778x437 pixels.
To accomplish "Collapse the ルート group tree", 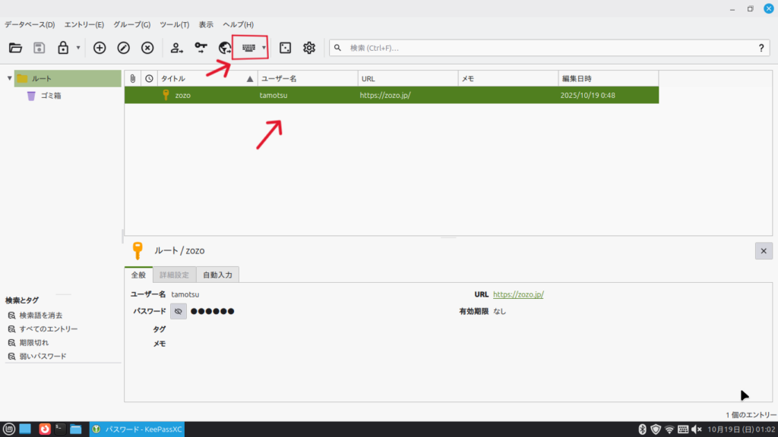I will (x=9, y=78).
